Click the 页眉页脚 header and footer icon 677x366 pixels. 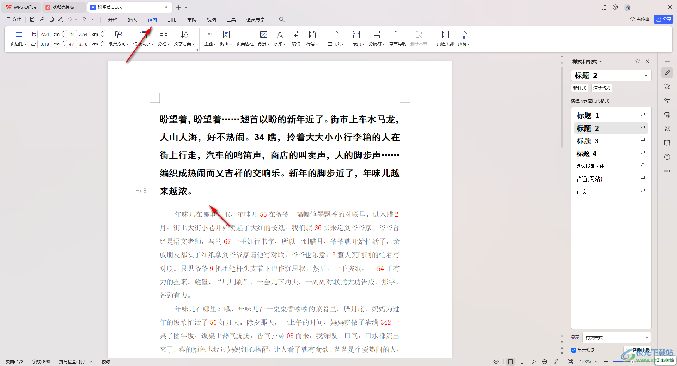click(x=445, y=38)
